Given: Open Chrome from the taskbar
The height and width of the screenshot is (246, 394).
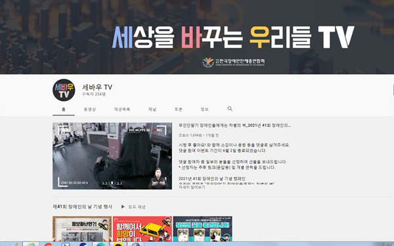Looking at the screenshot, I should click(49, 244).
